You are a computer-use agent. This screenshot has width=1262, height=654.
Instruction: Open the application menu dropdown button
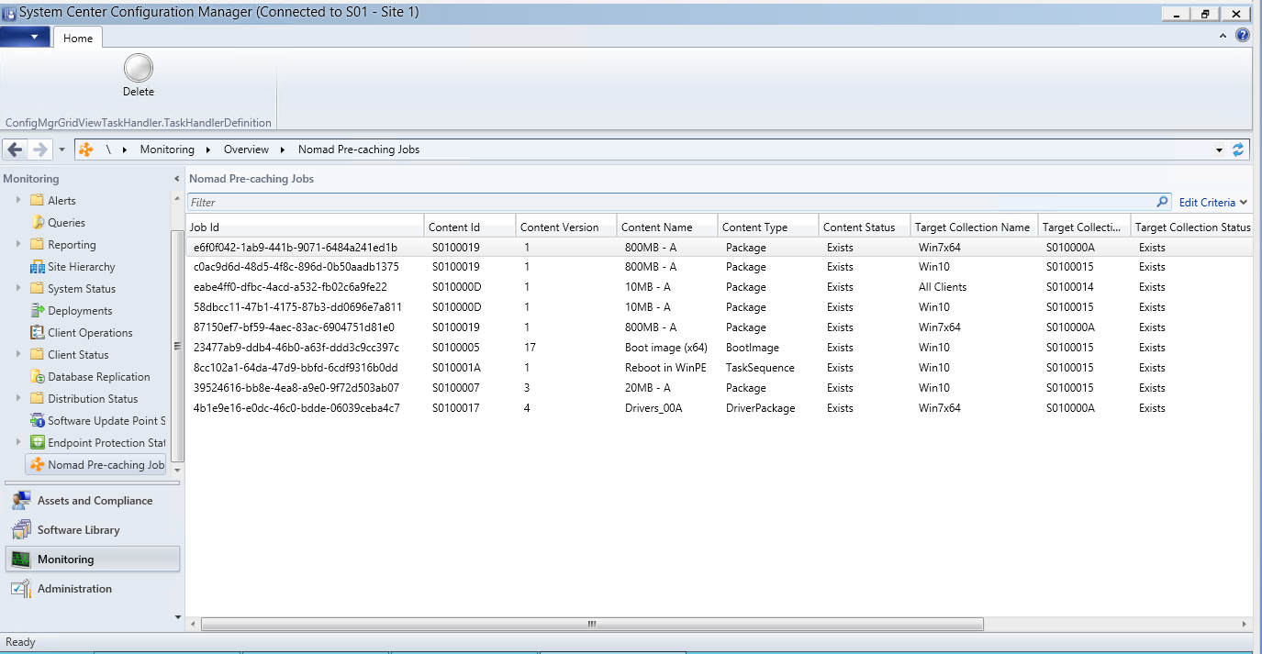tap(26, 37)
